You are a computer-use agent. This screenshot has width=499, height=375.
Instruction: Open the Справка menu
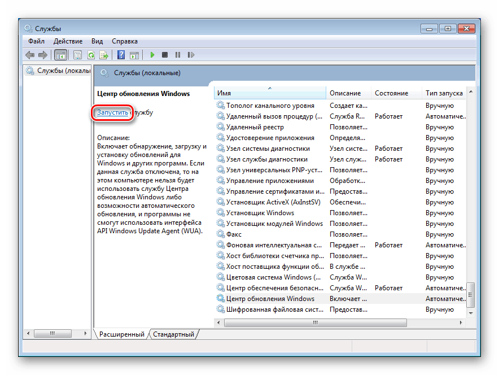(x=124, y=41)
